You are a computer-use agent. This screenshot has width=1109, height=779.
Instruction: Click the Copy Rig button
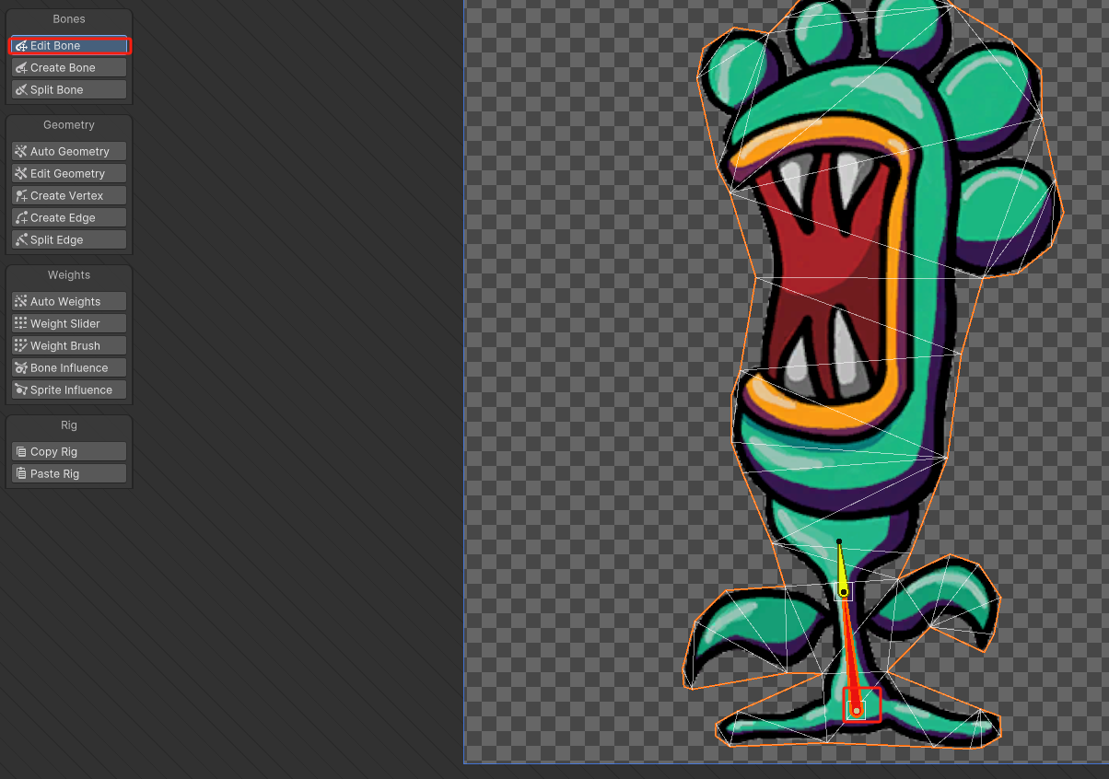tap(69, 451)
